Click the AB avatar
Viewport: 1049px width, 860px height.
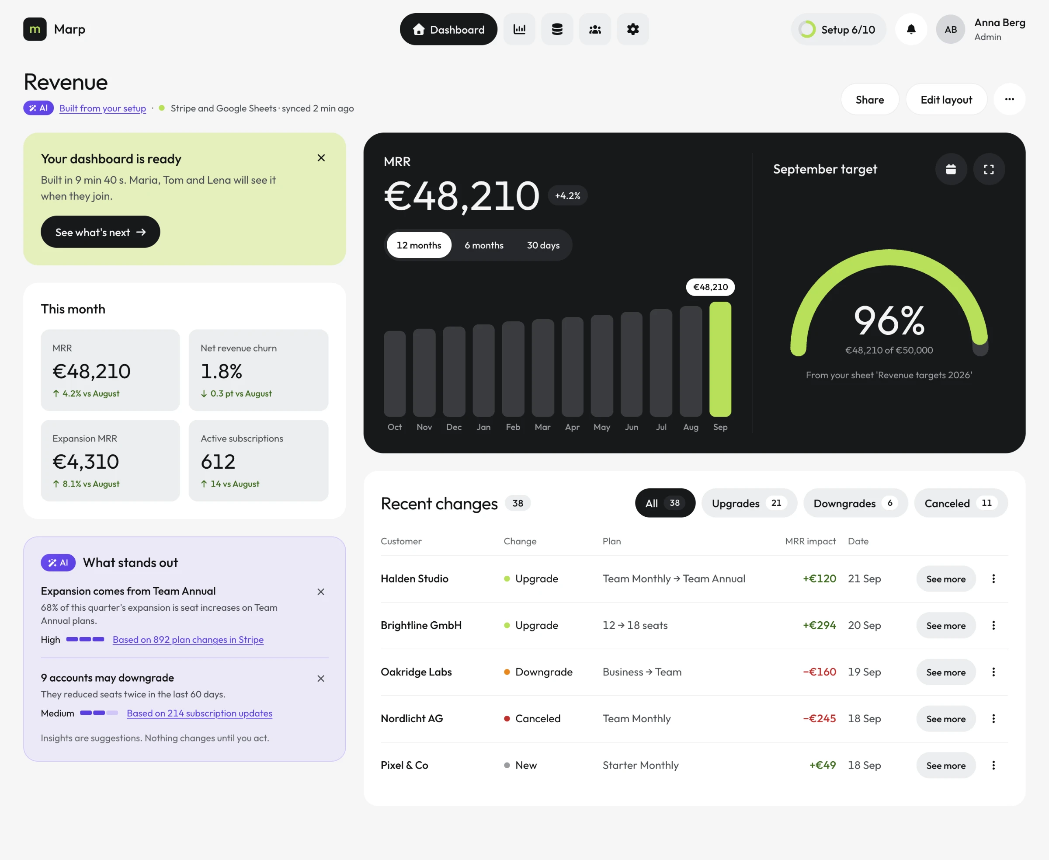point(951,29)
